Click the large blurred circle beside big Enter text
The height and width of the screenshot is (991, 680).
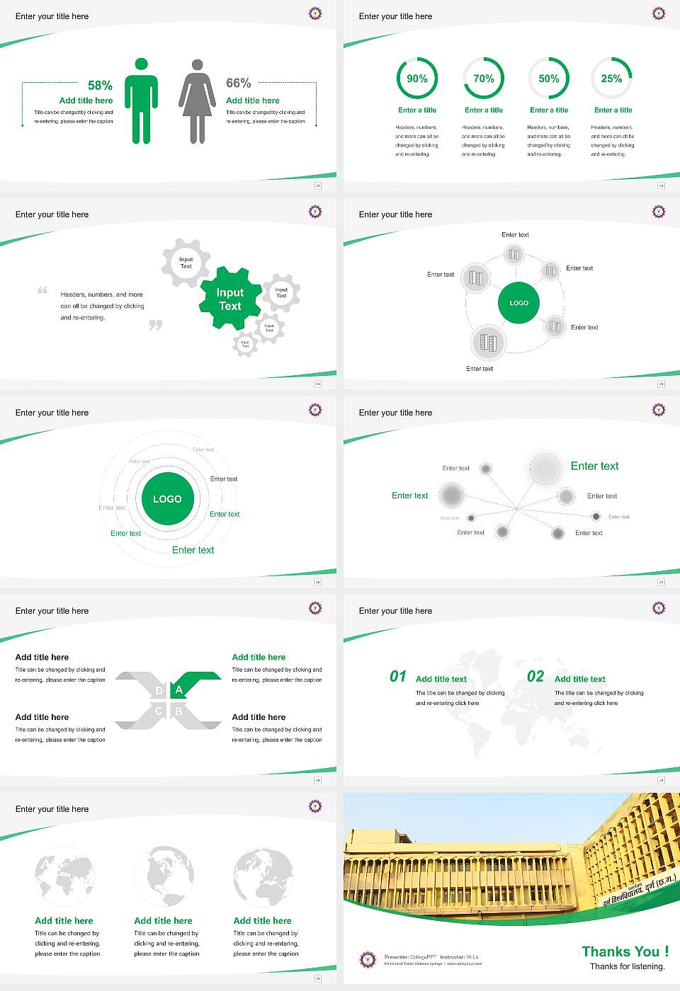[x=545, y=469]
